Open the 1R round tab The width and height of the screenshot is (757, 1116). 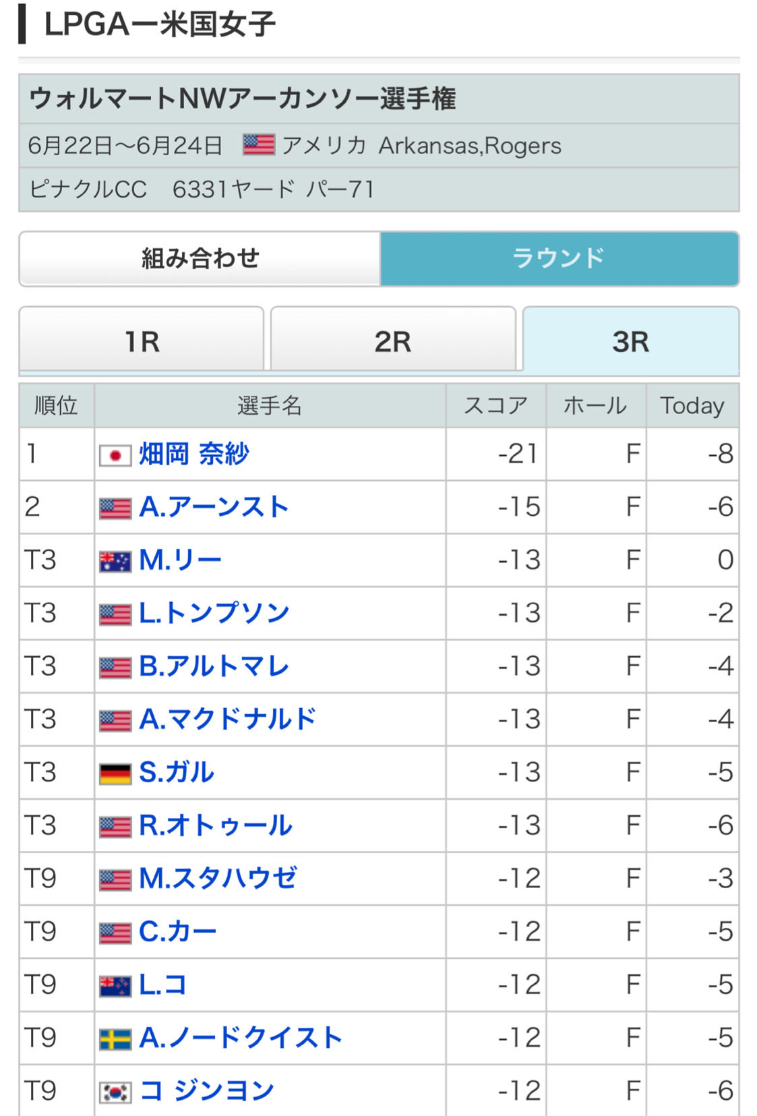tap(142, 340)
